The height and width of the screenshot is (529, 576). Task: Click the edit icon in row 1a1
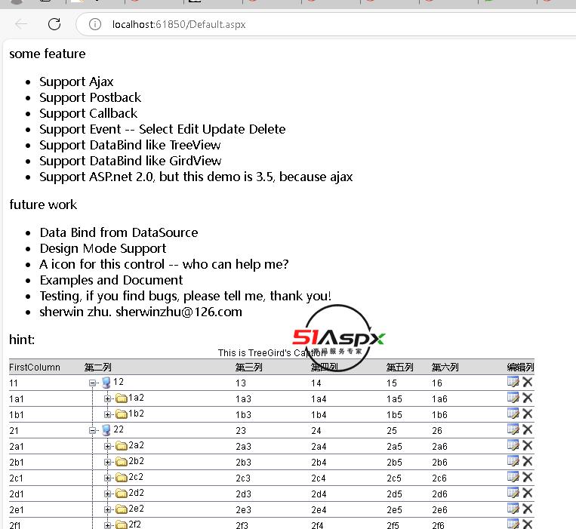pos(513,398)
